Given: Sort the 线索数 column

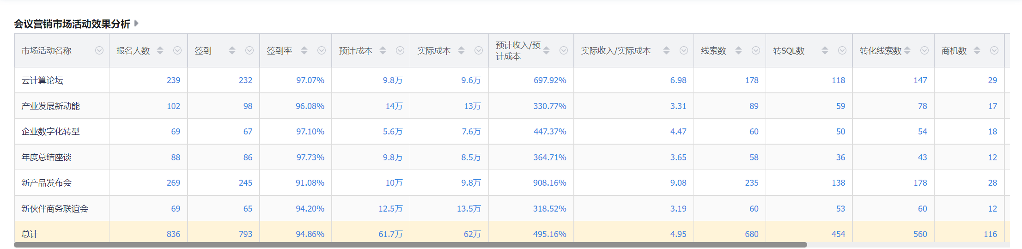Looking at the screenshot, I should [x=738, y=50].
